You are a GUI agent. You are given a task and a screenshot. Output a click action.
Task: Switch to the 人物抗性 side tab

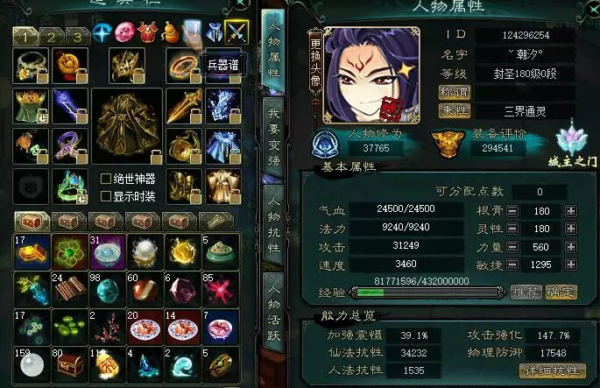273,226
